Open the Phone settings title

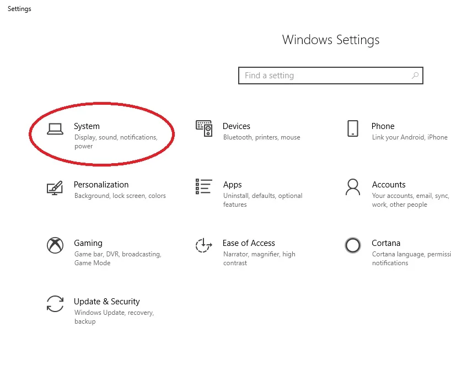click(x=383, y=126)
